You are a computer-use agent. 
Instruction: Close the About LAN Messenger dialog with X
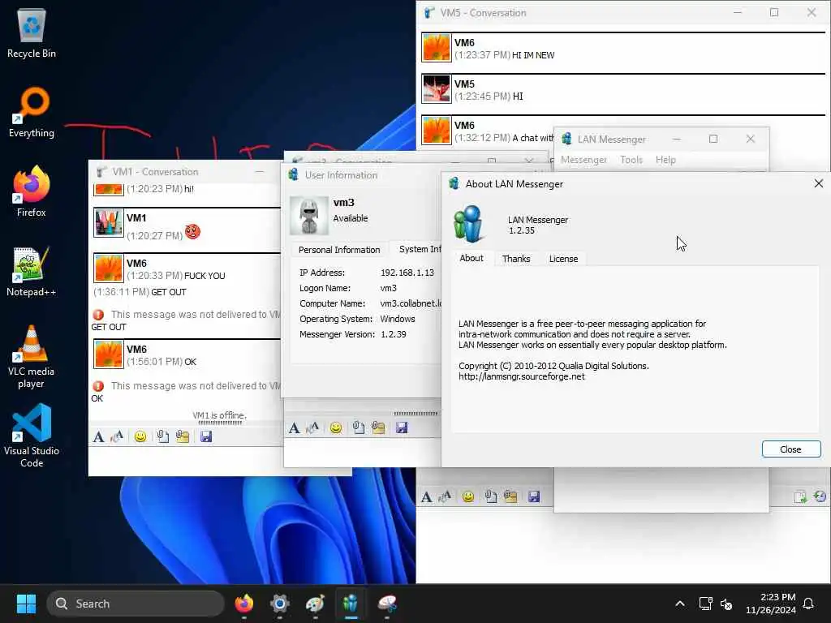(x=819, y=183)
